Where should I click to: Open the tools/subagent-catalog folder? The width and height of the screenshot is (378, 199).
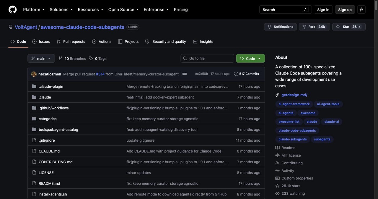[58, 130]
